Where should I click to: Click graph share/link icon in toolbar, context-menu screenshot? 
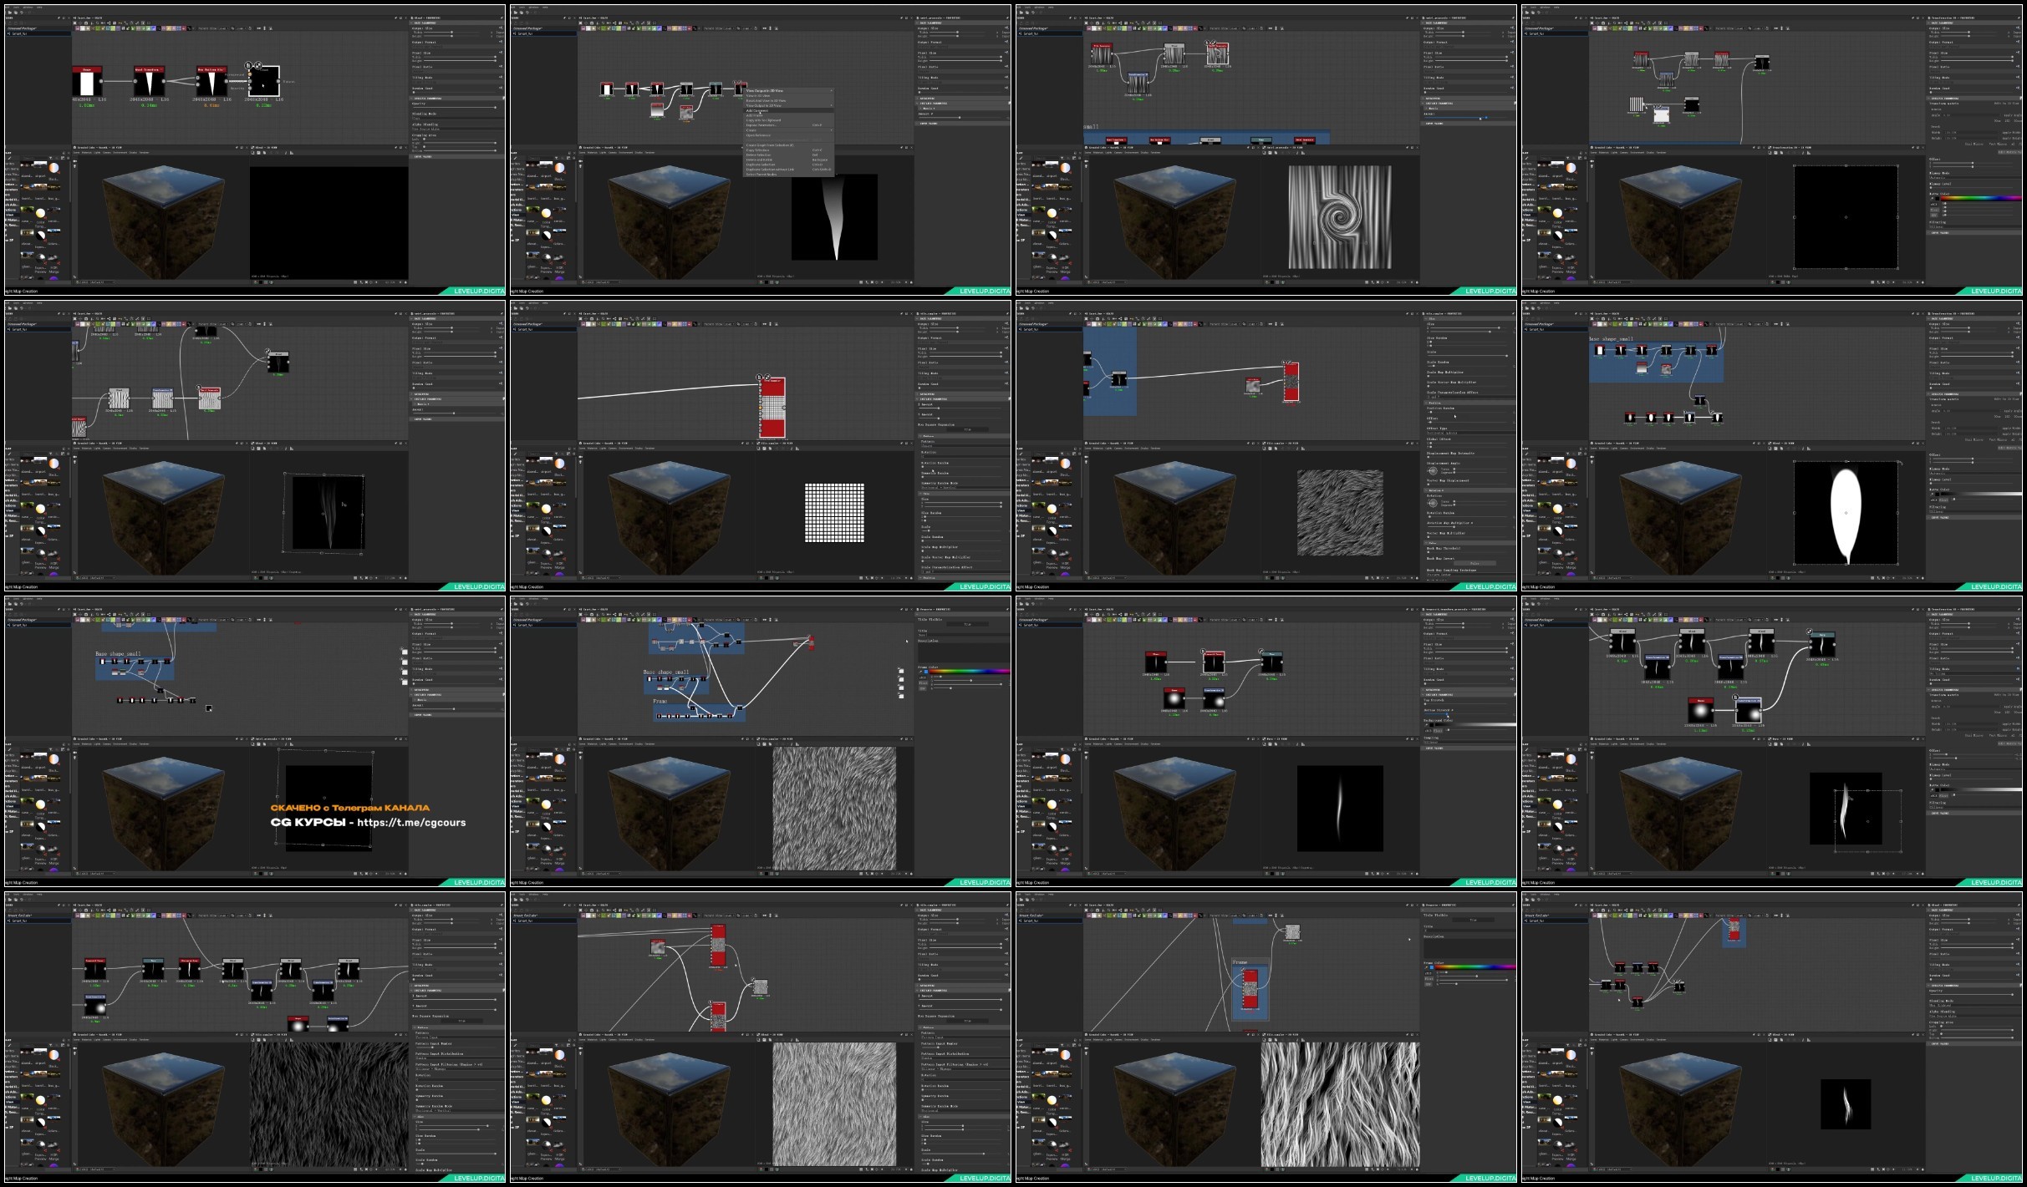(x=614, y=23)
